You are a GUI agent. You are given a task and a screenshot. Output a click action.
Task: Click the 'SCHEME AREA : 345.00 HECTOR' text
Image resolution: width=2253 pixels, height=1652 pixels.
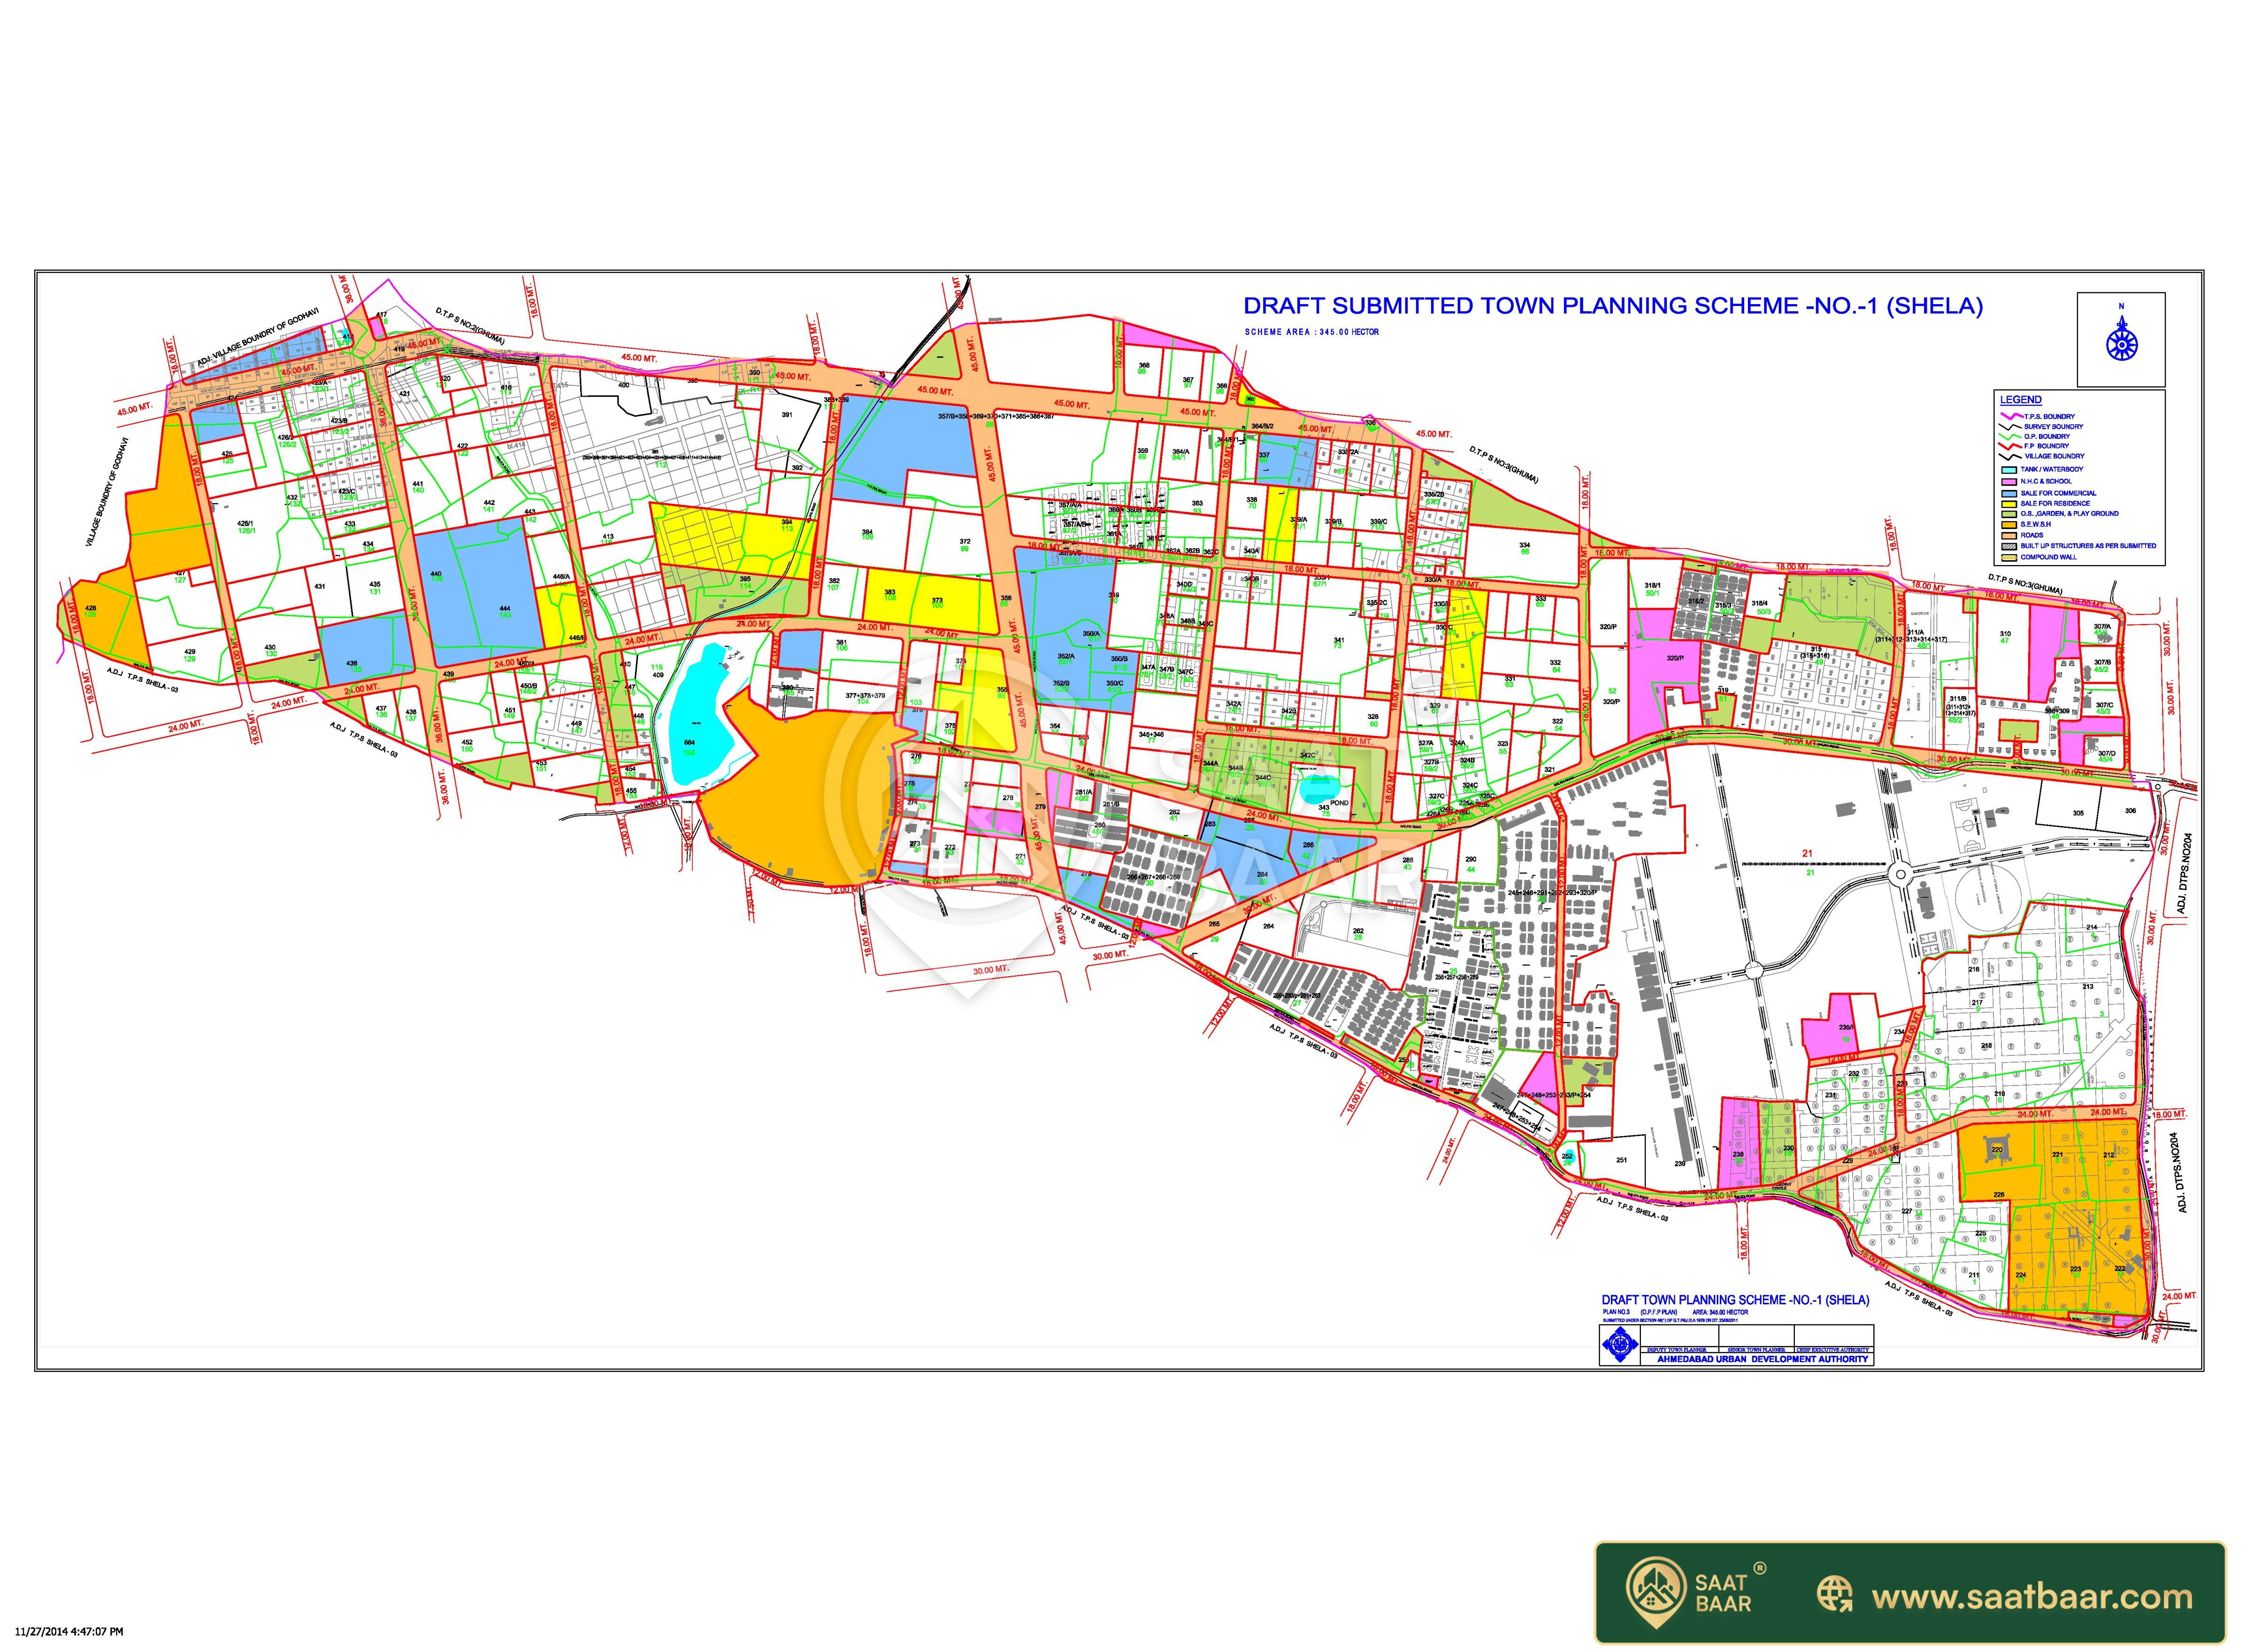[x=1311, y=332]
